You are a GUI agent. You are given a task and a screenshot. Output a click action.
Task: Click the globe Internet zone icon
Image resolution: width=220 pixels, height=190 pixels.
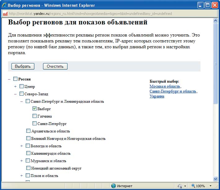coord(113,186)
